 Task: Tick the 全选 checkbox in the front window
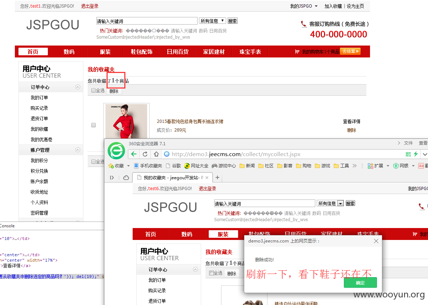coord(211,273)
